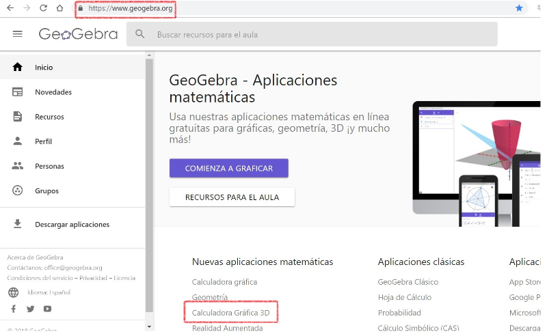Screen dimensions: 547x336
Task: Open Perfil in the sidebar
Action: coord(72,141)
